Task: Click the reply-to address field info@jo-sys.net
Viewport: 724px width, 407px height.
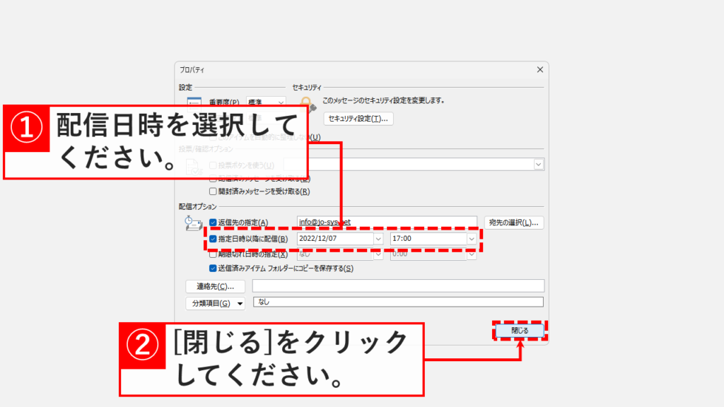Action: (387, 223)
